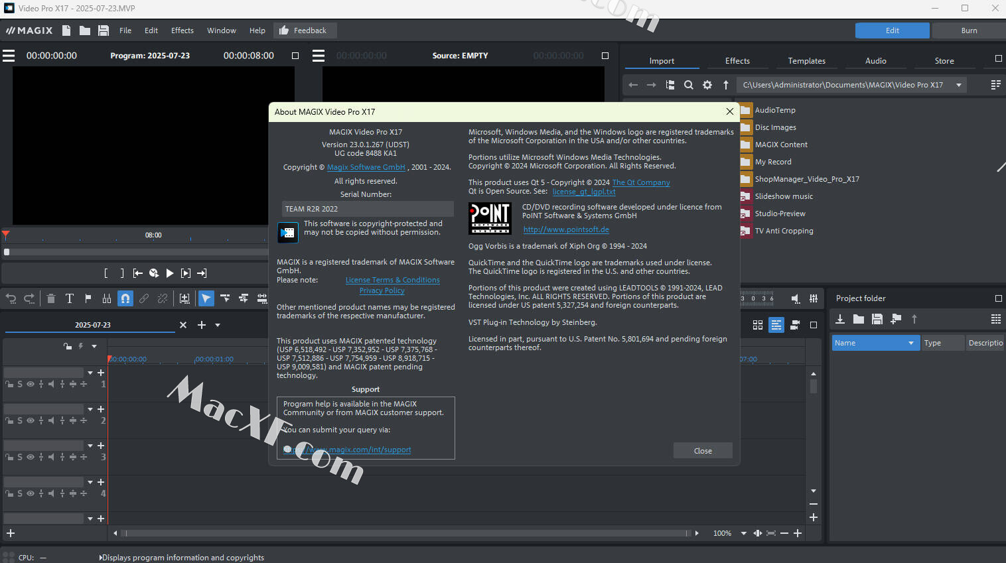Toggle lock in the timeline header row
The height and width of the screenshot is (563, 1006).
tap(68, 346)
